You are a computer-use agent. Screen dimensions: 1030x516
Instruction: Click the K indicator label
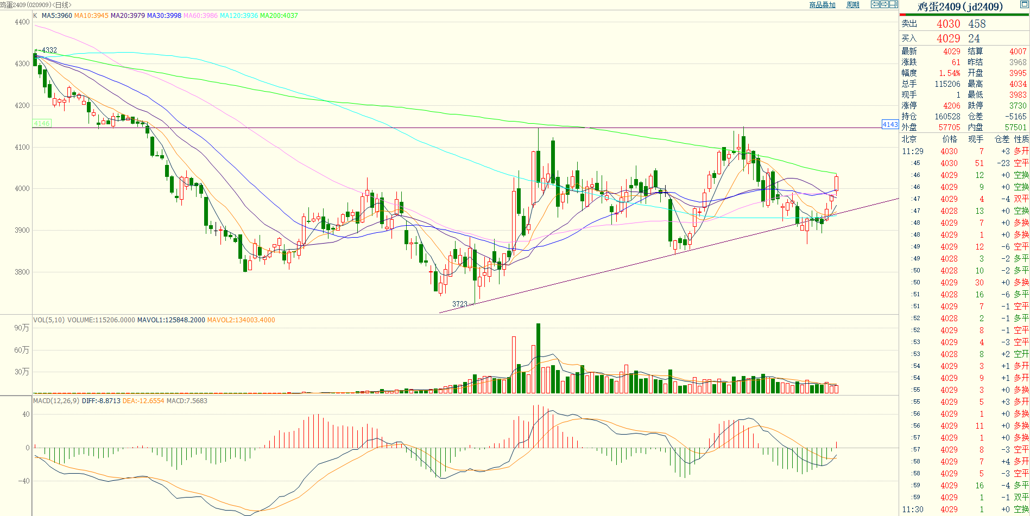[35, 16]
